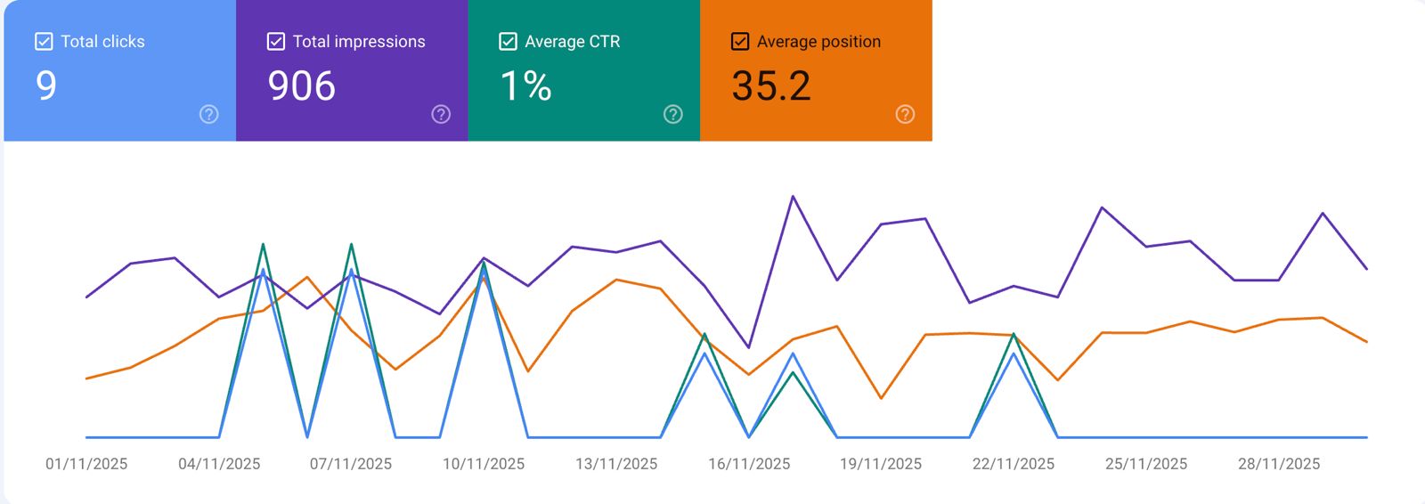This screenshot has width=1425, height=504.
Task: Toggle the Total impressions checkbox
Action: [x=276, y=41]
